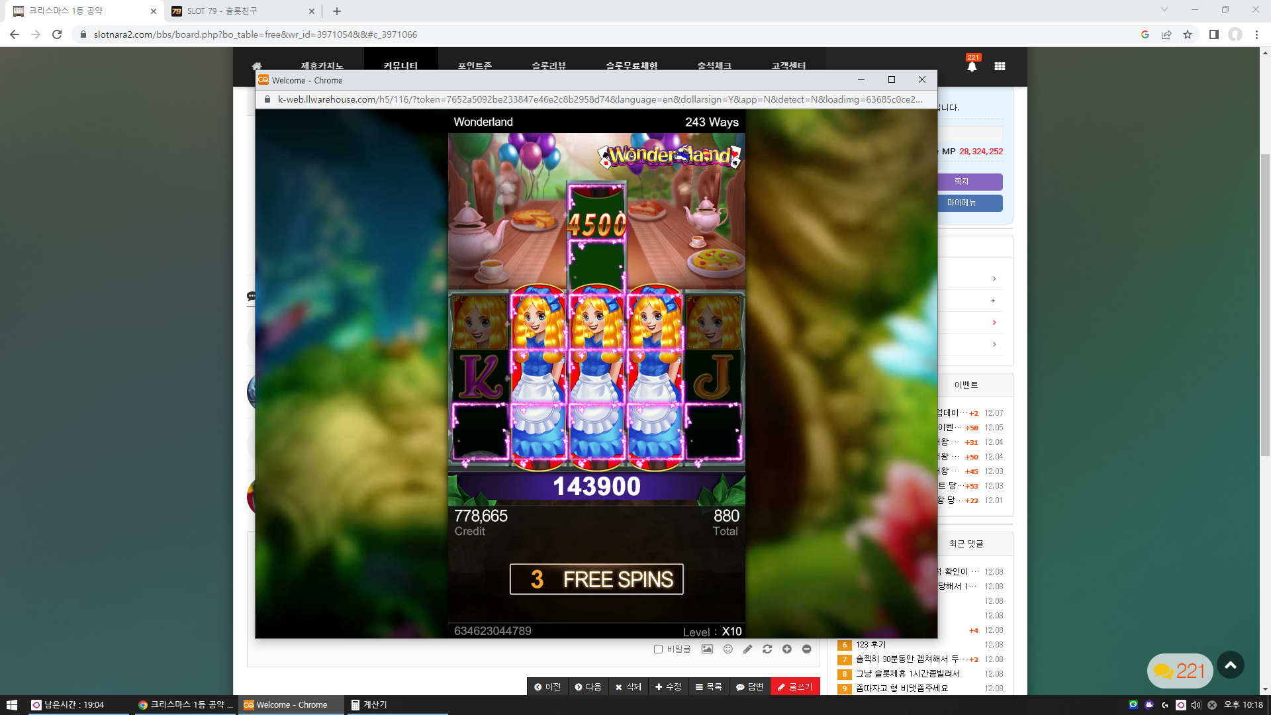Viewport: 1271px width, 715px height.
Task: Open the 슬롯리뷰 navigation menu
Action: tap(549, 66)
